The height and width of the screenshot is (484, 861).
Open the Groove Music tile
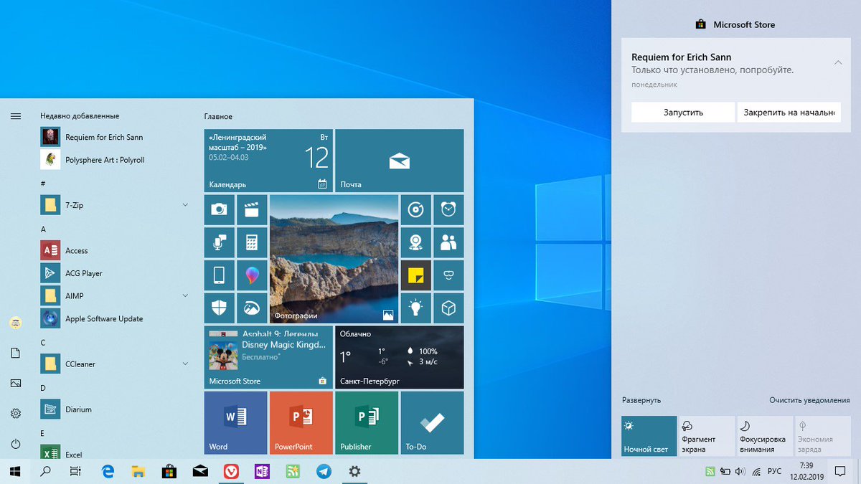point(415,209)
